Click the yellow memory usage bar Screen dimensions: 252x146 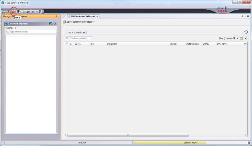(x=169, y=143)
